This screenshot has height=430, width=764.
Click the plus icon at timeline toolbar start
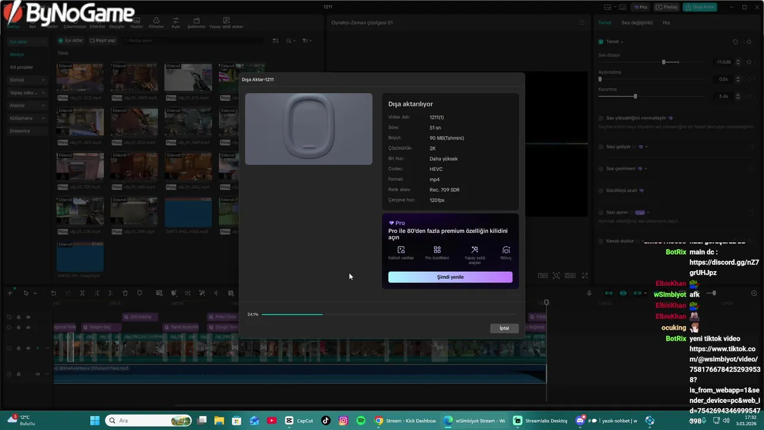coord(10,293)
